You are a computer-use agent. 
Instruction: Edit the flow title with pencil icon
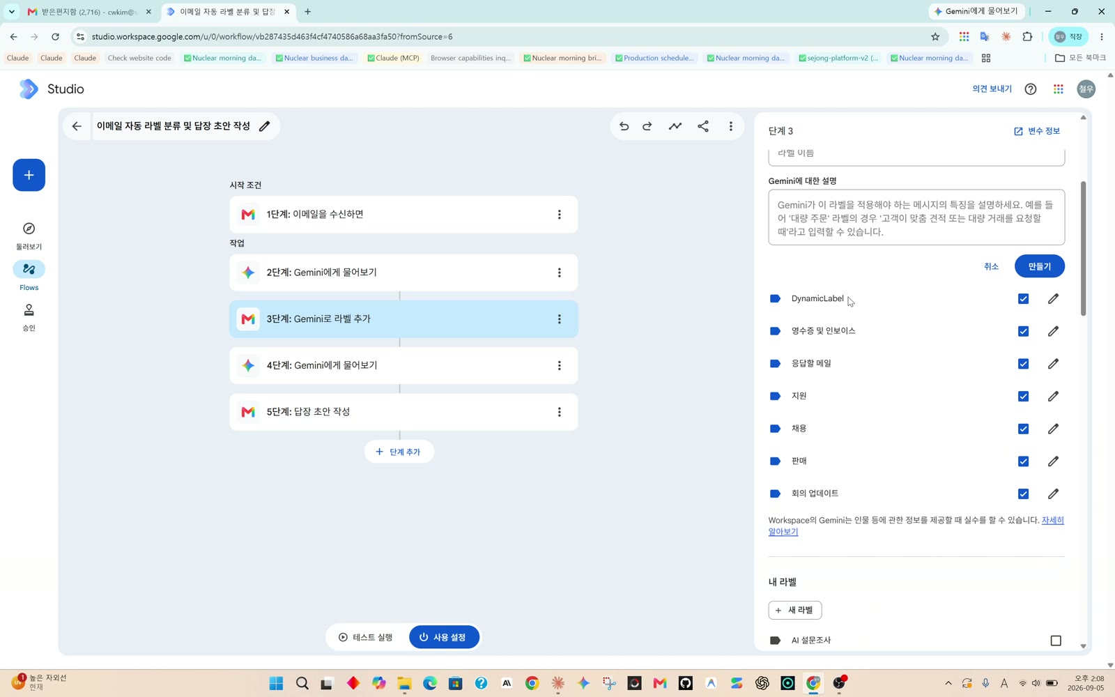point(265,126)
